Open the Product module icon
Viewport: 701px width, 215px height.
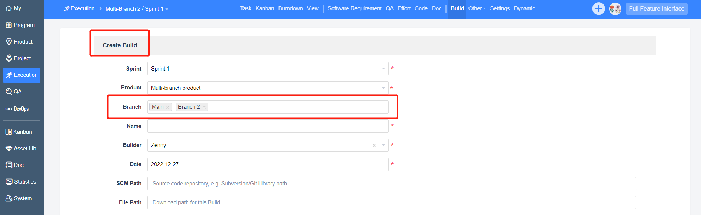[9, 42]
